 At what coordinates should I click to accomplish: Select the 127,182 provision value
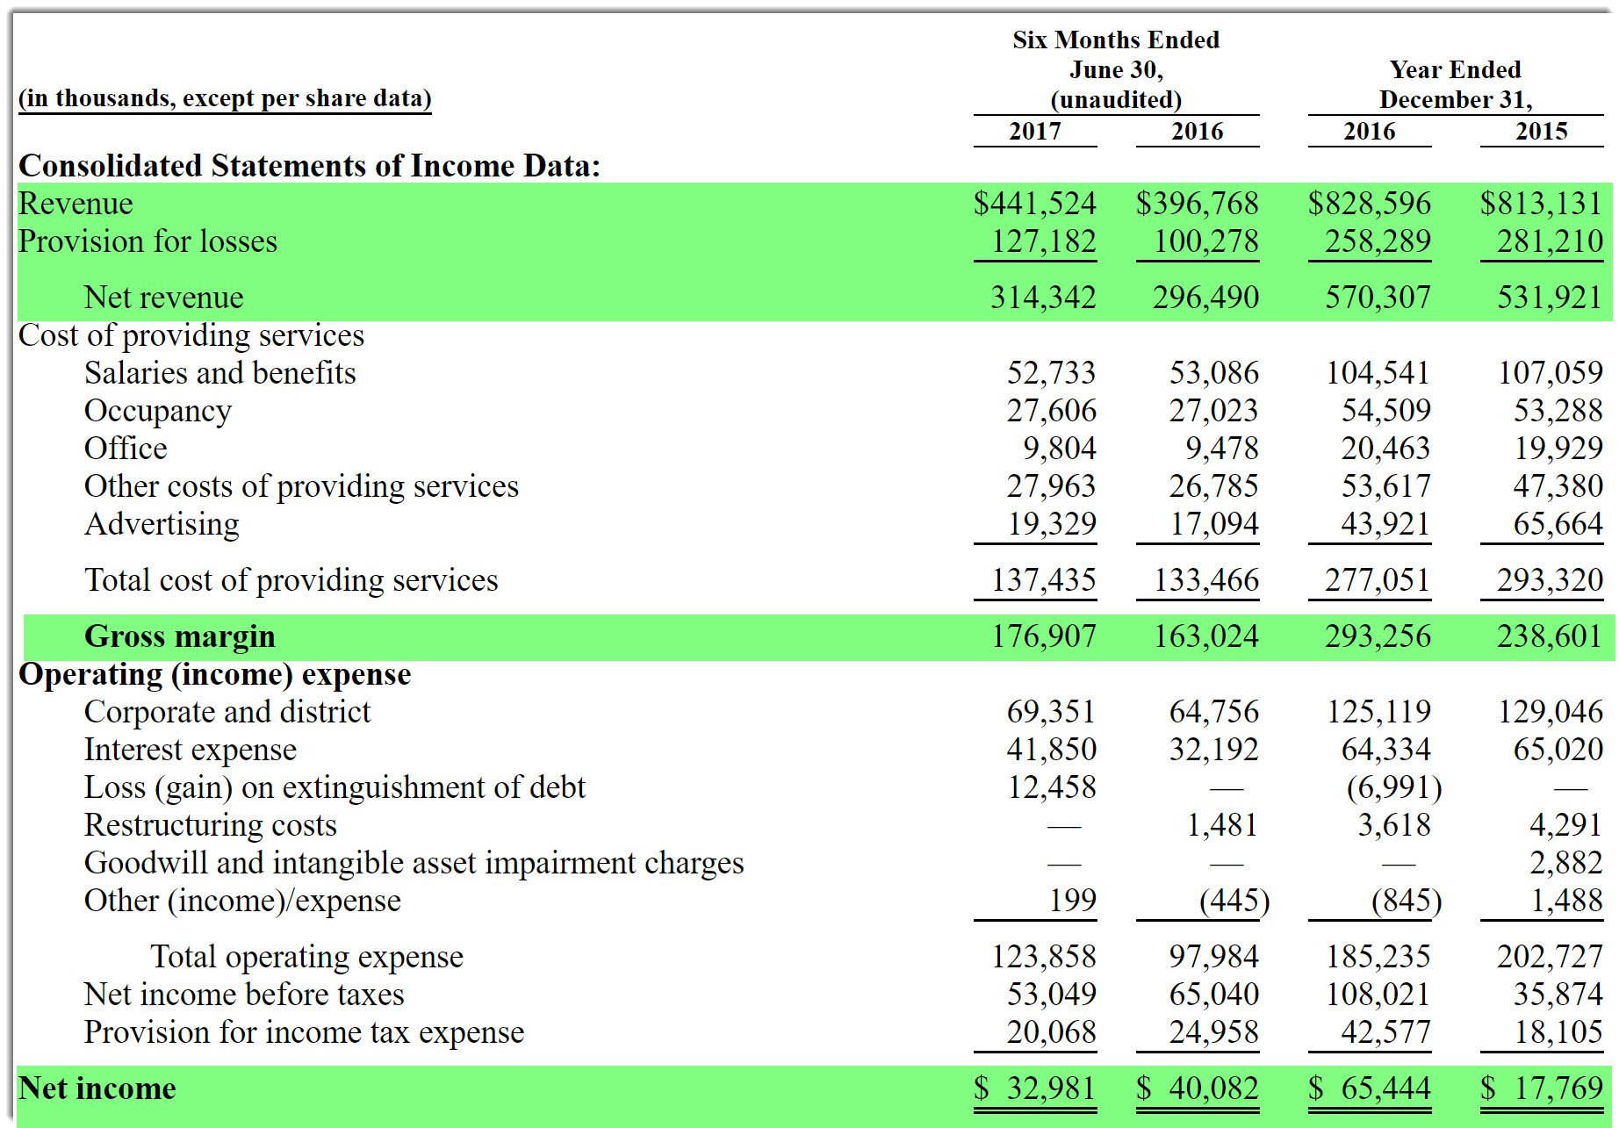(x=1044, y=241)
